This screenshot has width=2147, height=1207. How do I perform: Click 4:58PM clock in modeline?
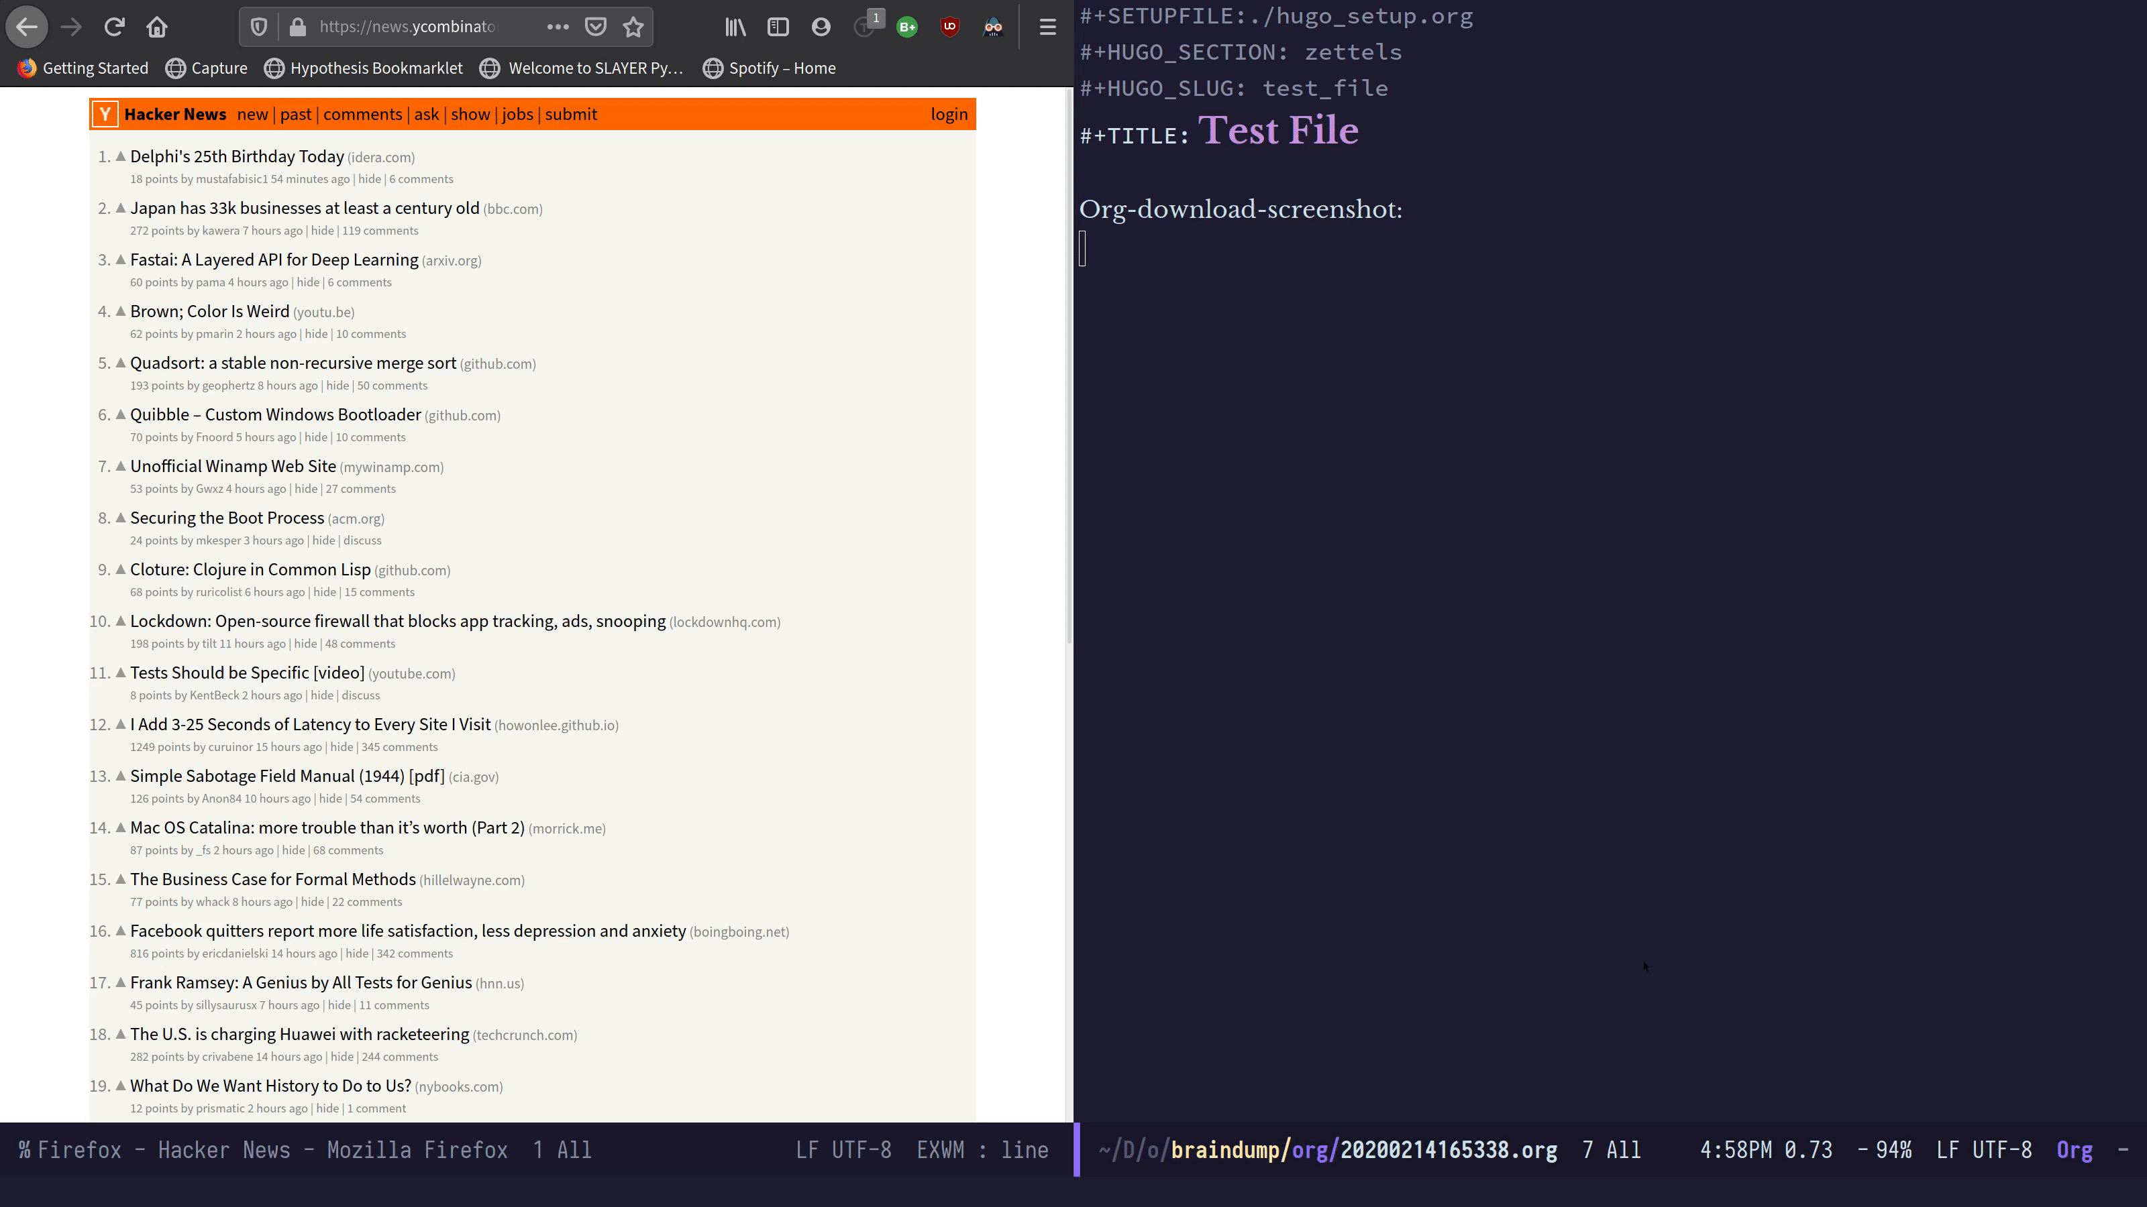click(x=1736, y=1151)
